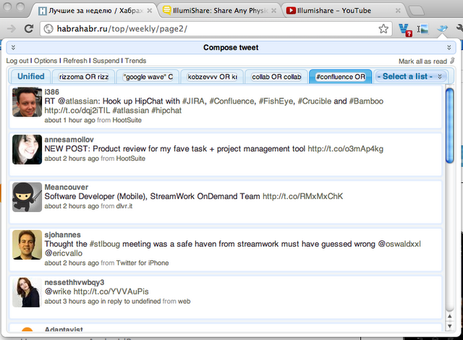The height and width of the screenshot is (340, 463).
Task: Switch to rizzoma OR rizz tab
Action: (84, 77)
